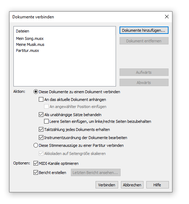Close the Dokumente verbinden dialog
Image resolution: width=189 pixels, height=204 pixels.
tap(167, 17)
